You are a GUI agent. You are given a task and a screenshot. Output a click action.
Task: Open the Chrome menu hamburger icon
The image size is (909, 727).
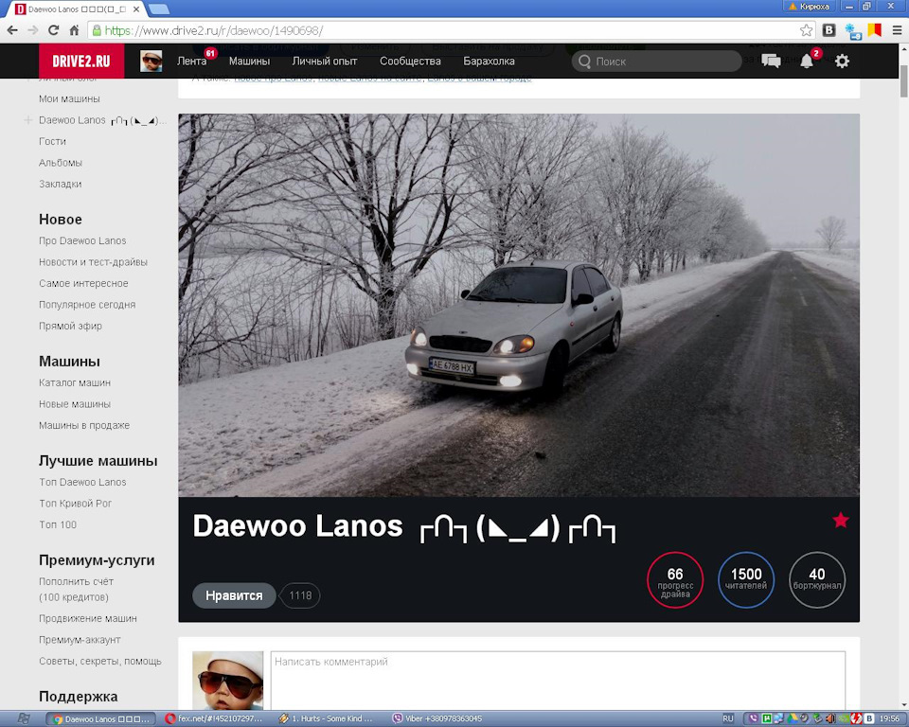[897, 30]
